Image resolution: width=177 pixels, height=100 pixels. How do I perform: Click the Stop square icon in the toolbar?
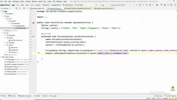[x=153, y=5]
